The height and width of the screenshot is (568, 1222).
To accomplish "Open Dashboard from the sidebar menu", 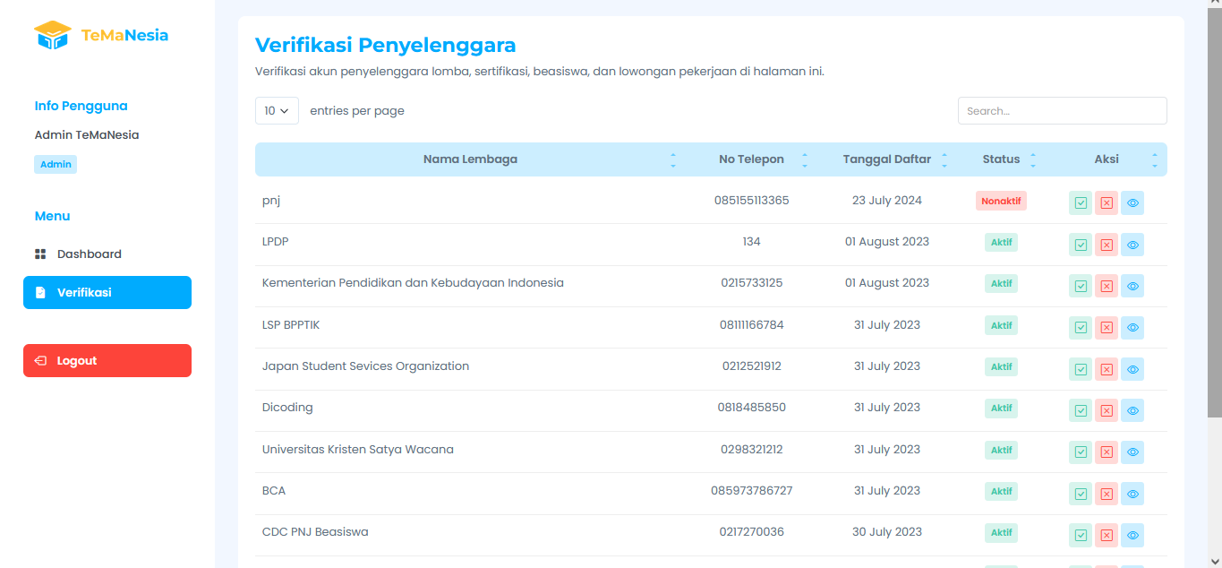I will point(89,254).
